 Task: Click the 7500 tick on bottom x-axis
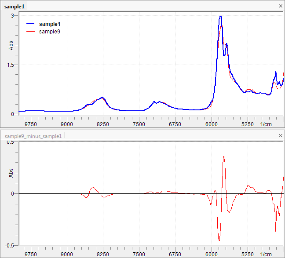pyautogui.click(x=139, y=254)
